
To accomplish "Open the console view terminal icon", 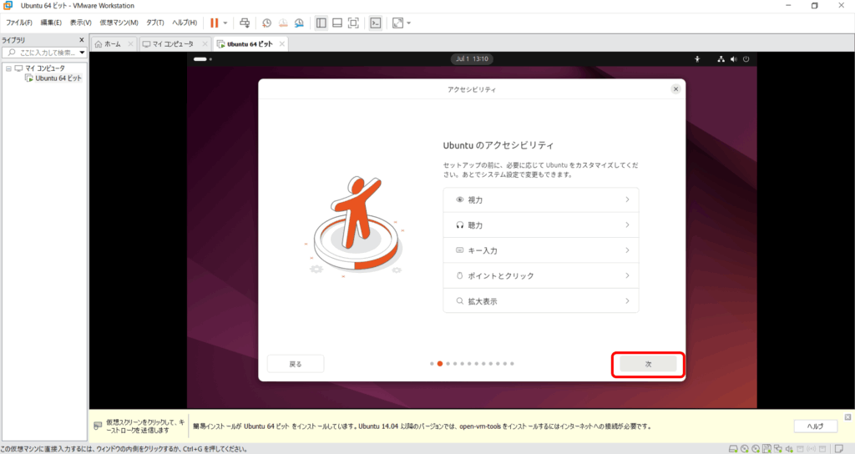I will point(376,23).
